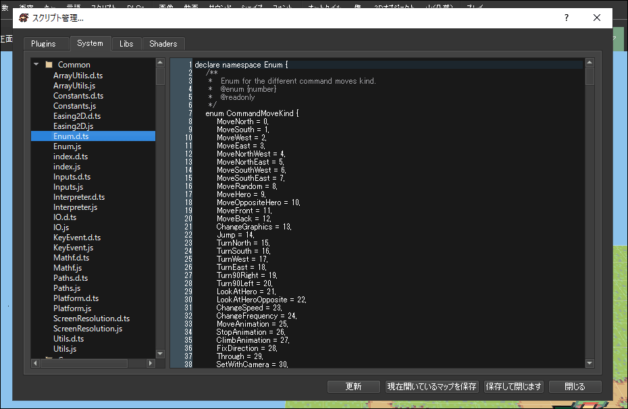628x409 pixels.
Task: Click file tree scroll right arrow
Action: [152, 363]
